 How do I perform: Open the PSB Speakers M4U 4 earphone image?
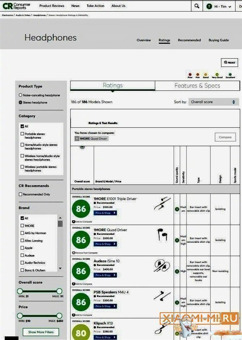tap(162, 296)
